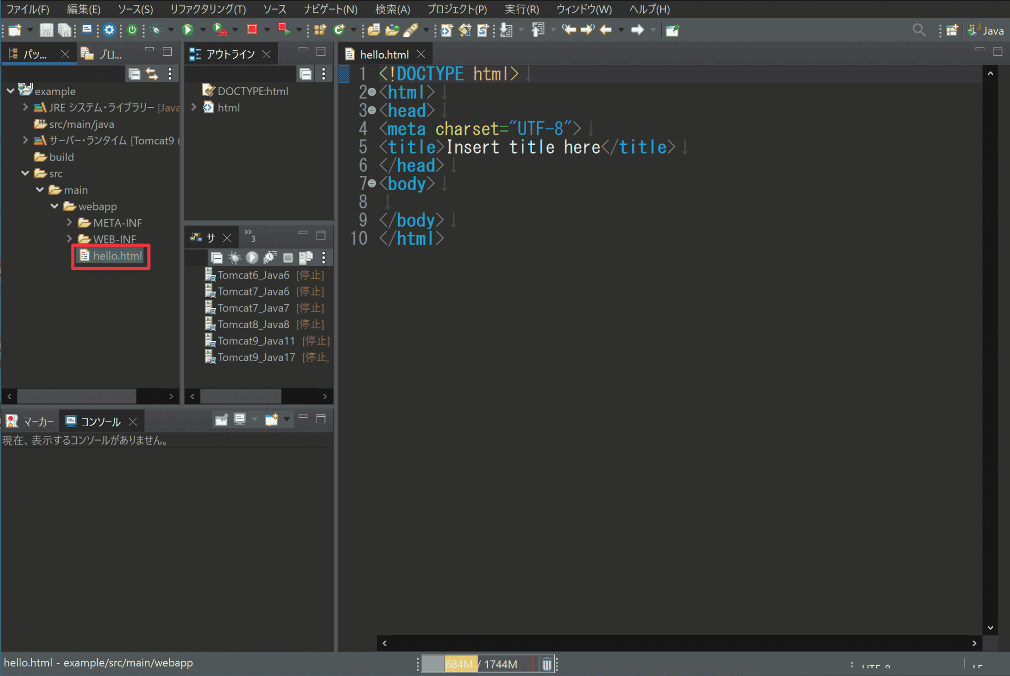Image resolution: width=1010 pixels, height=676 pixels.
Task: Click Package Explorer horizontal scrollbar
Action: [76, 396]
